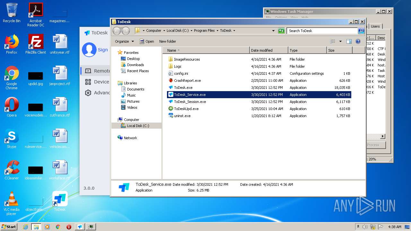Sort by Date modified column header
411x231 pixels.
coord(269,50)
